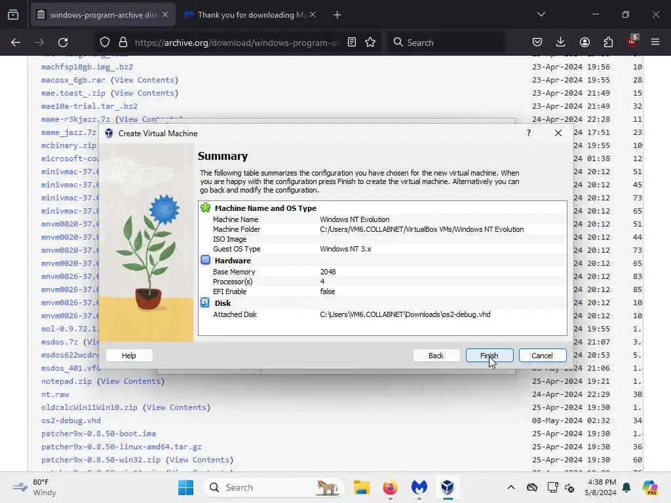Click the taskbar Search box

[x=274, y=487]
